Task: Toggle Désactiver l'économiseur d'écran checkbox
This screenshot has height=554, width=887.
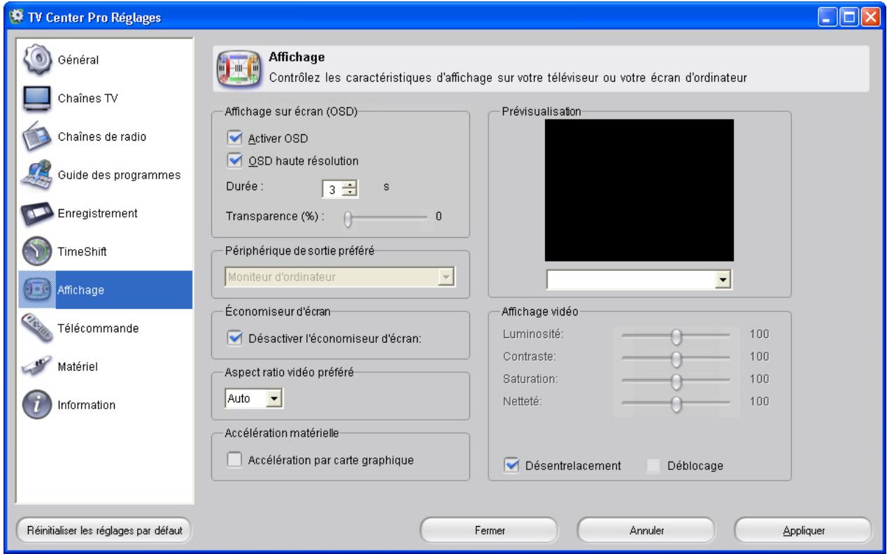Action: tap(235, 339)
